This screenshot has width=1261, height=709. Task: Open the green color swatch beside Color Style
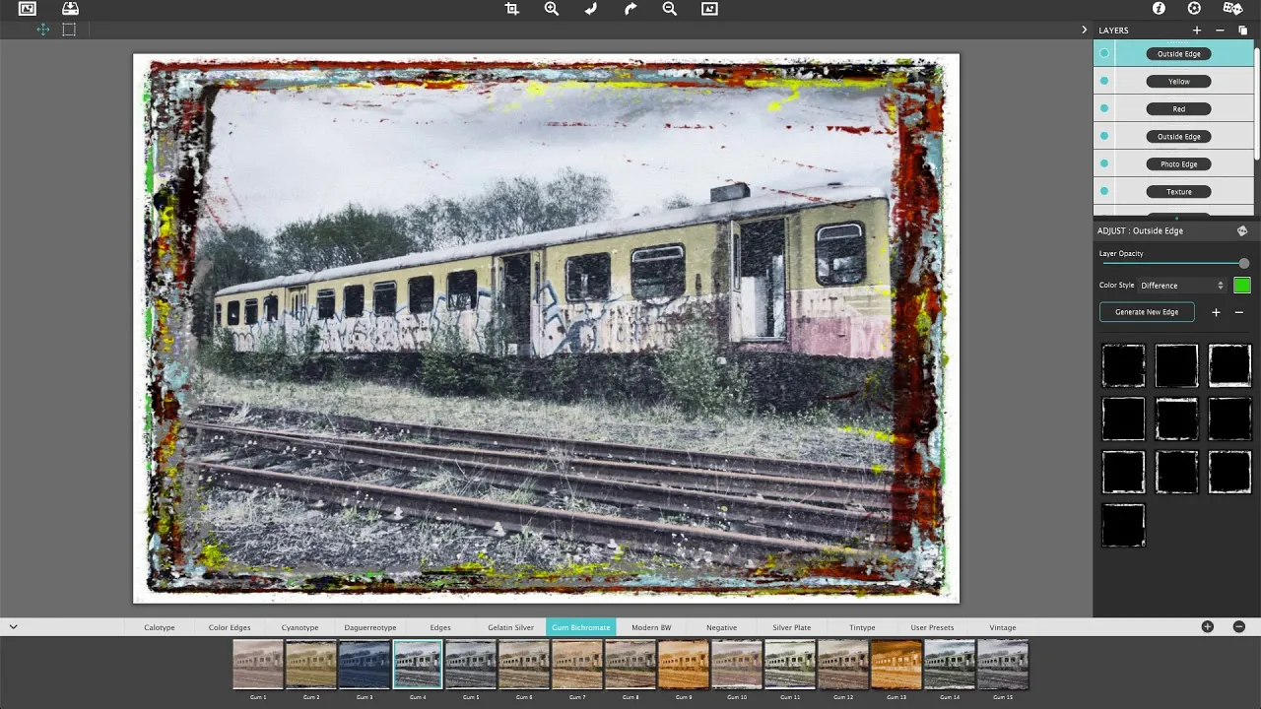coord(1242,286)
